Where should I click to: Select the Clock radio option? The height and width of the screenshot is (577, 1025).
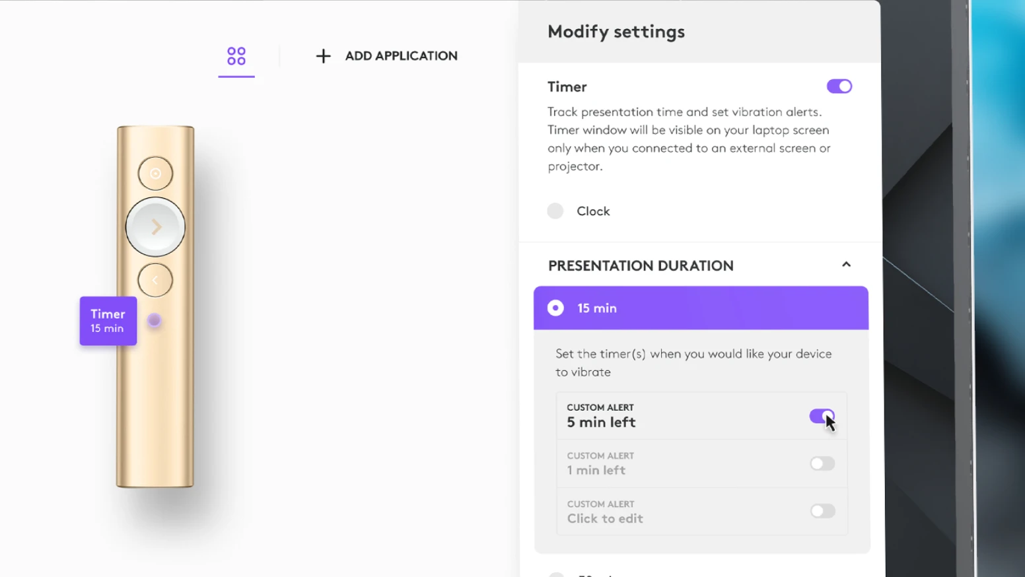point(555,211)
